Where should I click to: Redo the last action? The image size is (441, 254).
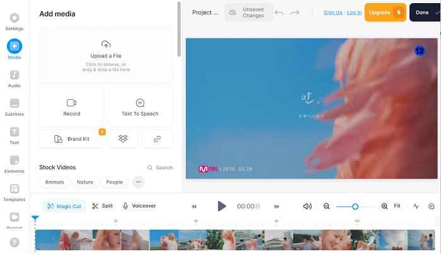(295, 13)
